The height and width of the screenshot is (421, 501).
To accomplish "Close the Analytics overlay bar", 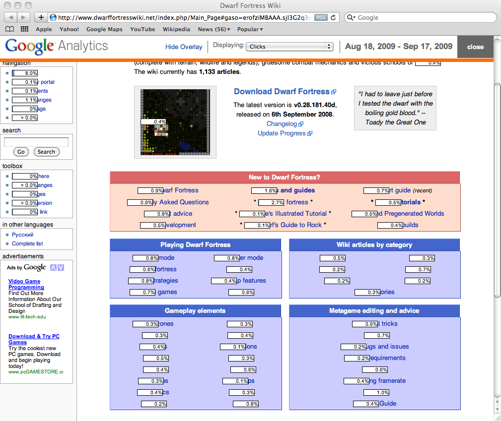I will click(x=475, y=47).
